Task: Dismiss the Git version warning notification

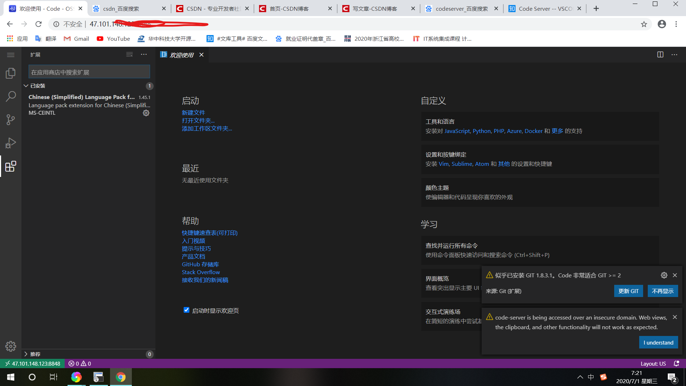Action: [x=675, y=275]
